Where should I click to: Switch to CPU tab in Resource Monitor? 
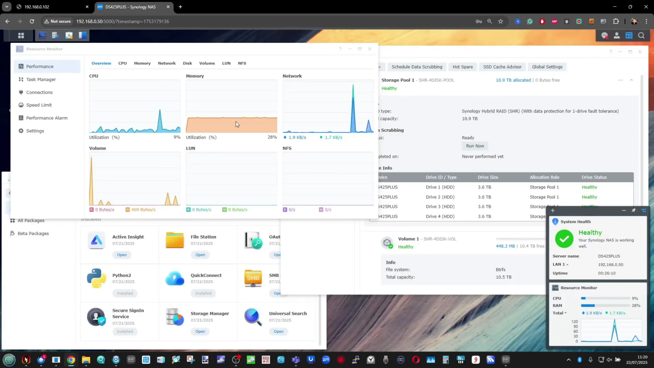tap(122, 63)
